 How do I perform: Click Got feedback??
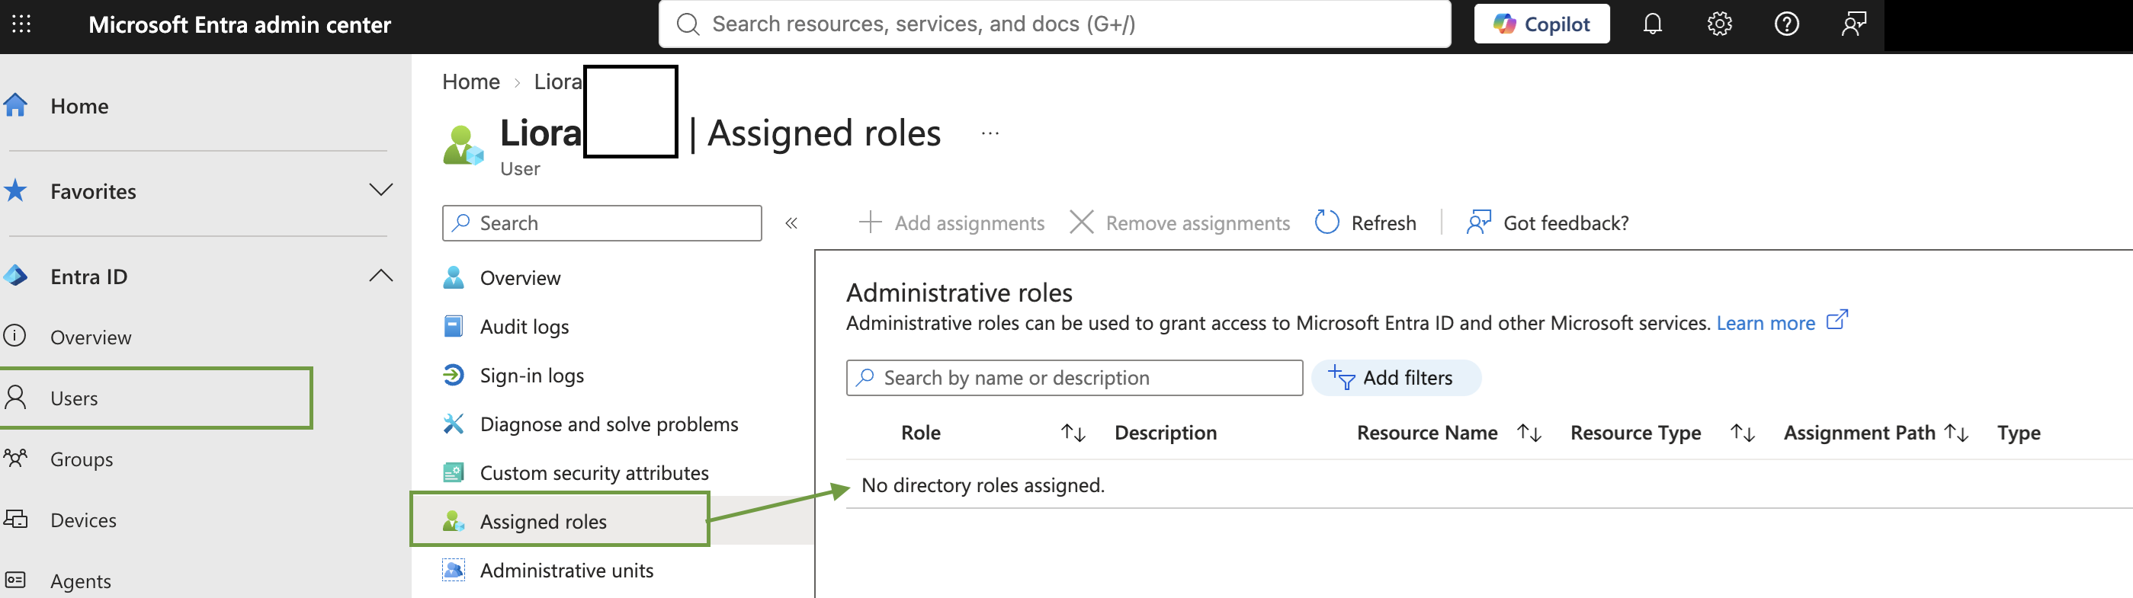click(1547, 222)
